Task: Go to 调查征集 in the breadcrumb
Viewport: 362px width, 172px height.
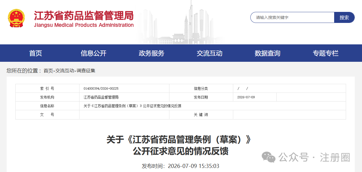Action: click(x=86, y=70)
